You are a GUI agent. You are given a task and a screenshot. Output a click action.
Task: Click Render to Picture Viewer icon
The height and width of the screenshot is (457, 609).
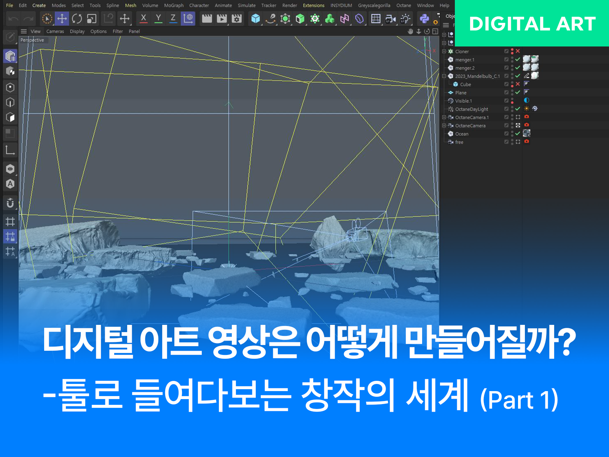coord(222,18)
